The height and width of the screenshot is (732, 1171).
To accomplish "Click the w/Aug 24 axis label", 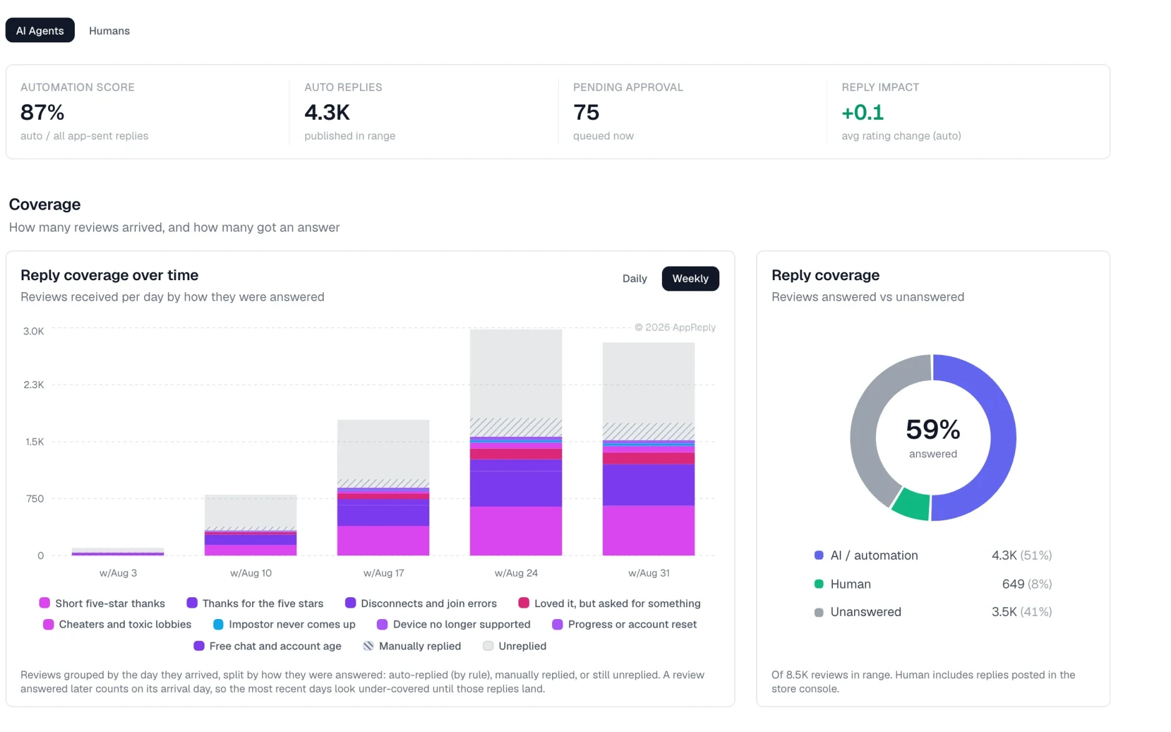I will (516, 573).
